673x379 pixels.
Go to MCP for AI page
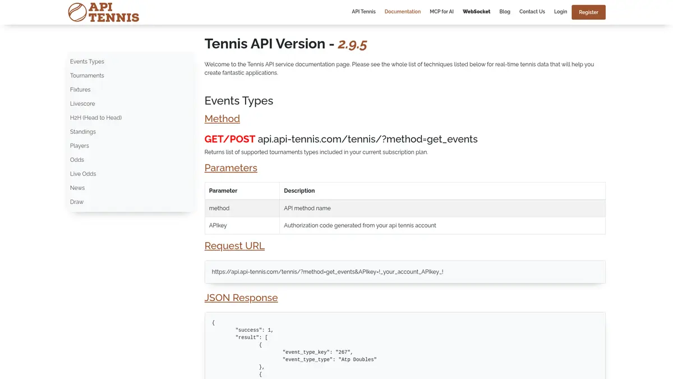(x=441, y=12)
